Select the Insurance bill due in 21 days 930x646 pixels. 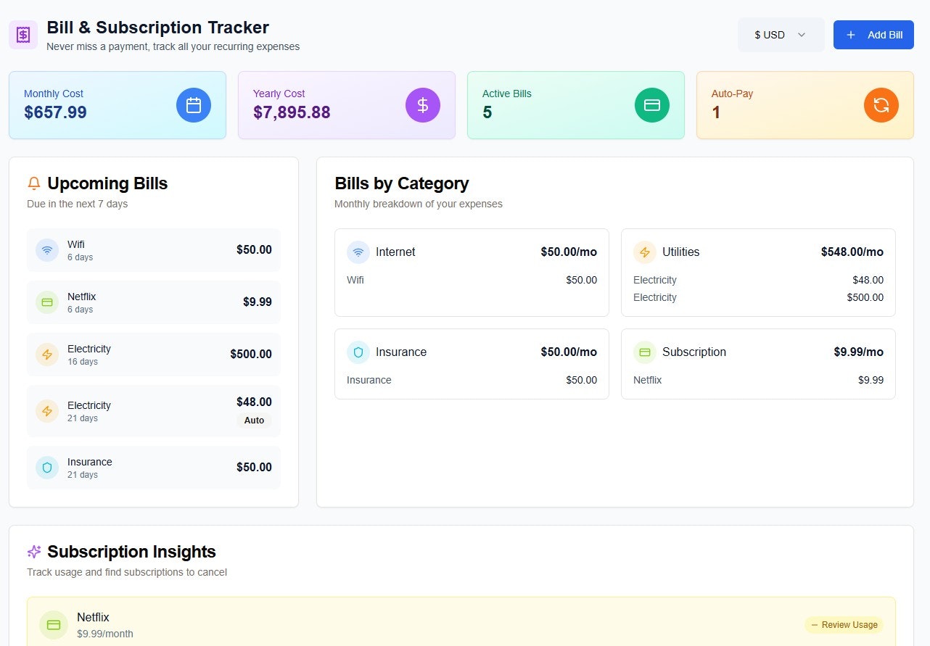coord(153,467)
